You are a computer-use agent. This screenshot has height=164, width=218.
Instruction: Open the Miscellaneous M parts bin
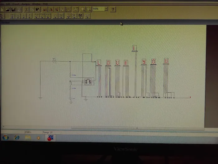(x=80, y=16)
